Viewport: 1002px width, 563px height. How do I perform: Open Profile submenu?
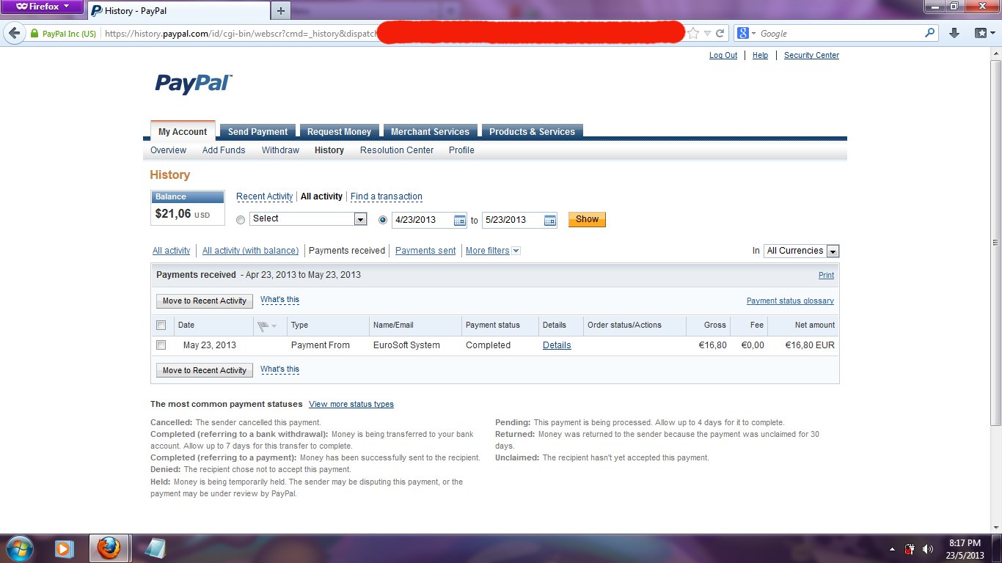(461, 150)
